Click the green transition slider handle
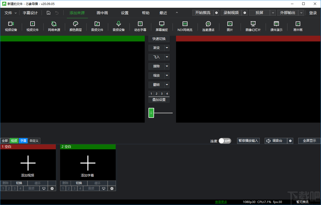This screenshot has width=321, height=205. click(x=151, y=113)
